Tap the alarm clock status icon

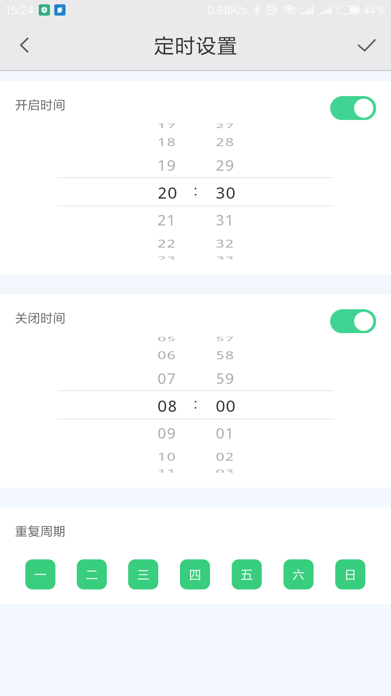272,10
